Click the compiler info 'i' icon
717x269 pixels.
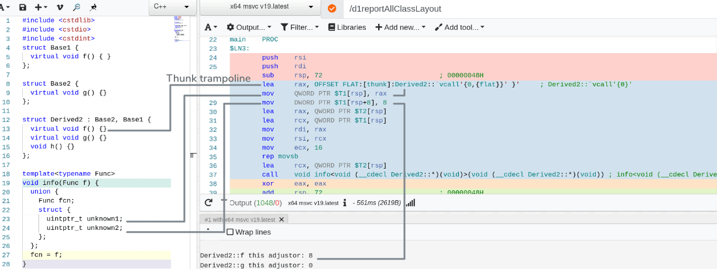coord(345,203)
